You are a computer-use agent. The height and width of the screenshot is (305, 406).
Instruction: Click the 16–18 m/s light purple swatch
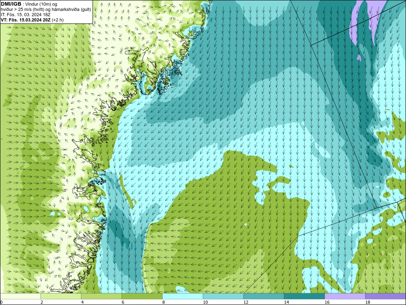(x=345, y=296)
